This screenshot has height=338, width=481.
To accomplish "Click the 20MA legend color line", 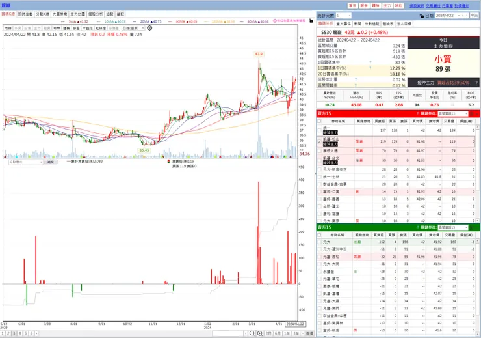I will [x=135, y=21].
